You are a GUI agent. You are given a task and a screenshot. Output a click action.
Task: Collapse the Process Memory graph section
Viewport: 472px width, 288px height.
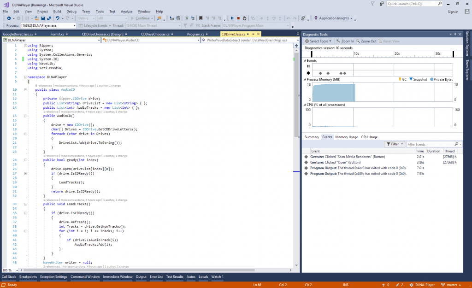coord(304,79)
